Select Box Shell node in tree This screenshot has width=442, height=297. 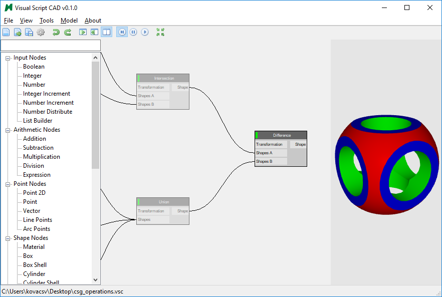click(x=35, y=265)
